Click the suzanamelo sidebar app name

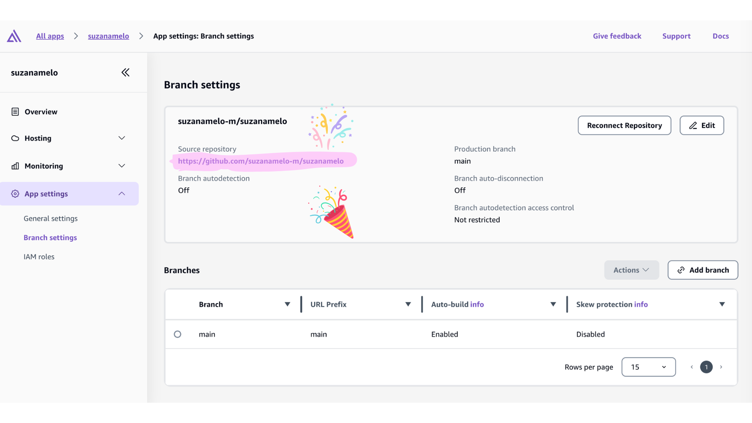[34, 73]
